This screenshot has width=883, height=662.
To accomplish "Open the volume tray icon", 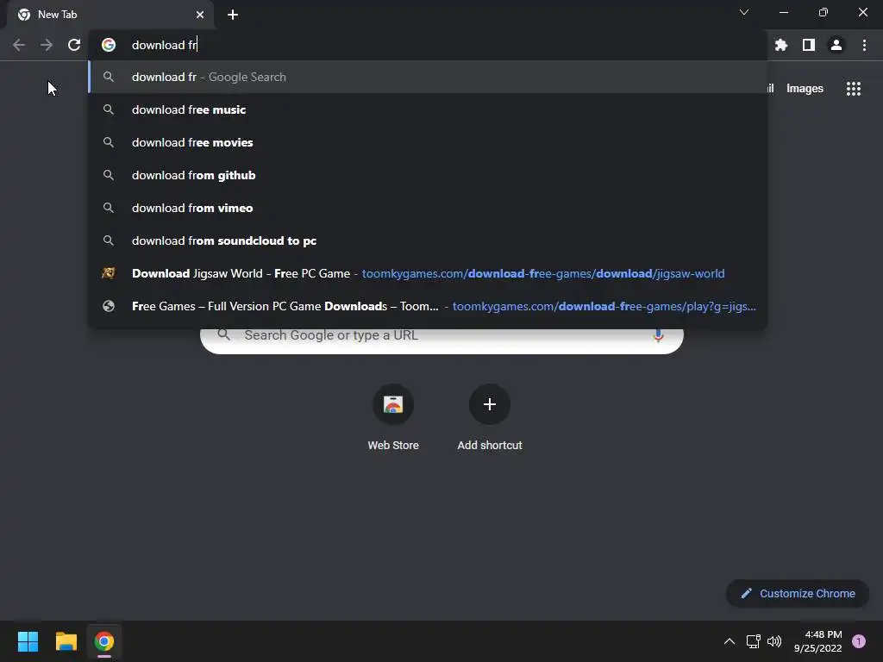I will click(x=774, y=641).
